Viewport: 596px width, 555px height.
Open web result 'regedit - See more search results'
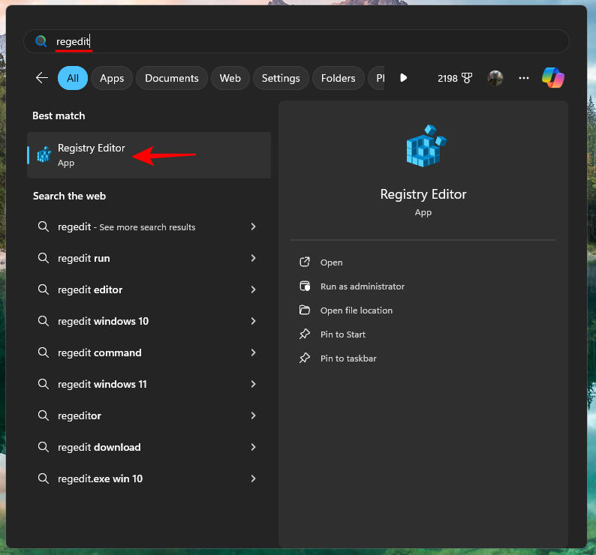pos(149,226)
